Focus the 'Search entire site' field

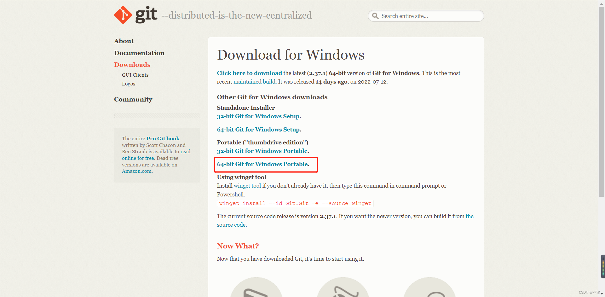coord(426,16)
